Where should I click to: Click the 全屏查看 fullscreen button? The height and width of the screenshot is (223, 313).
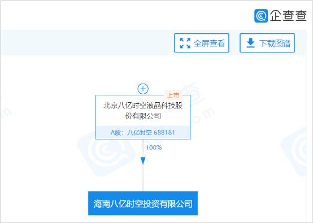[x=202, y=43]
